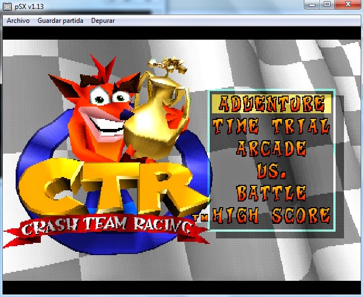Choose the ARCADE option
Viewport: 363px width, 297px height.
[x=271, y=148]
